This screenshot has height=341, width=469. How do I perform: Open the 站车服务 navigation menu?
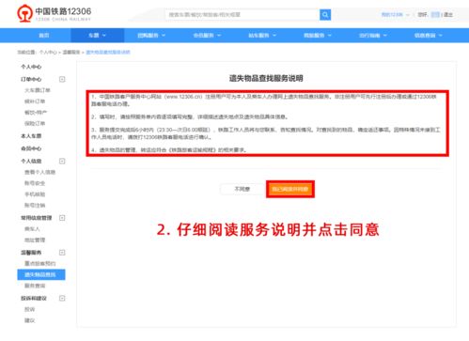[262, 36]
